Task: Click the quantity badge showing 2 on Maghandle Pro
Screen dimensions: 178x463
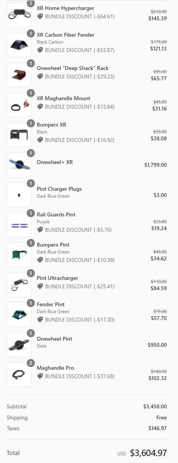Action: point(31,363)
